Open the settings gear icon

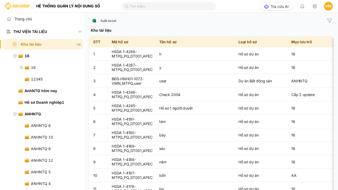[315, 6]
